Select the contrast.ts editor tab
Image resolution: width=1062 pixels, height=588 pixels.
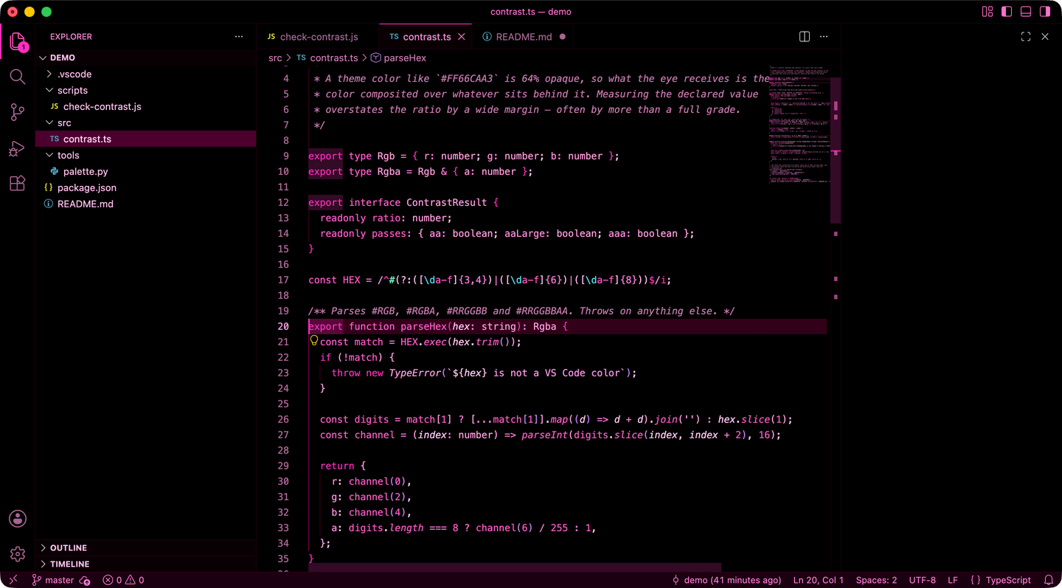pos(426,36)
